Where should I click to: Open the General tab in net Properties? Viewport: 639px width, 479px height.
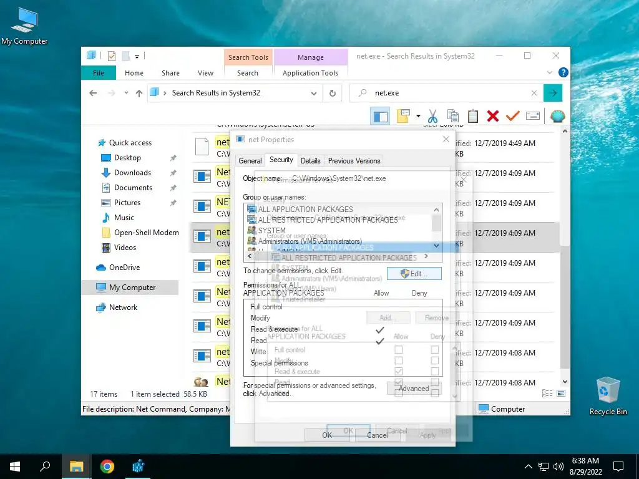coord(250,161)
